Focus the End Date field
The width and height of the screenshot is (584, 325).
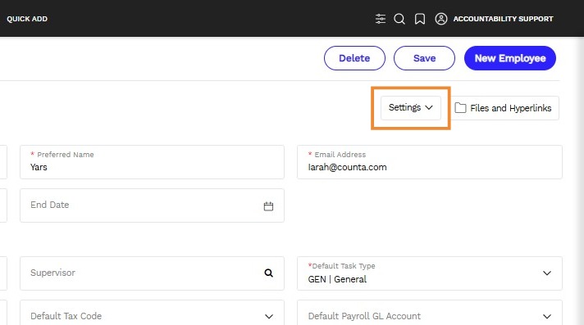tap(152, 205)
